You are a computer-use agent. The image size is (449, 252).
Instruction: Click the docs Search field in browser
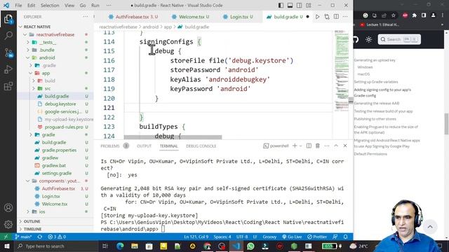point(399,39)
